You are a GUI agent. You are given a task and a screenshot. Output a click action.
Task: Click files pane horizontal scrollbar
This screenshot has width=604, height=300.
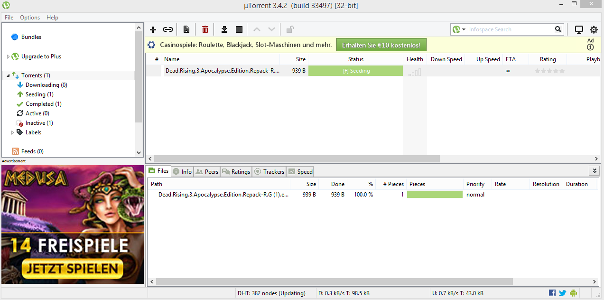[x=334, y=282]
